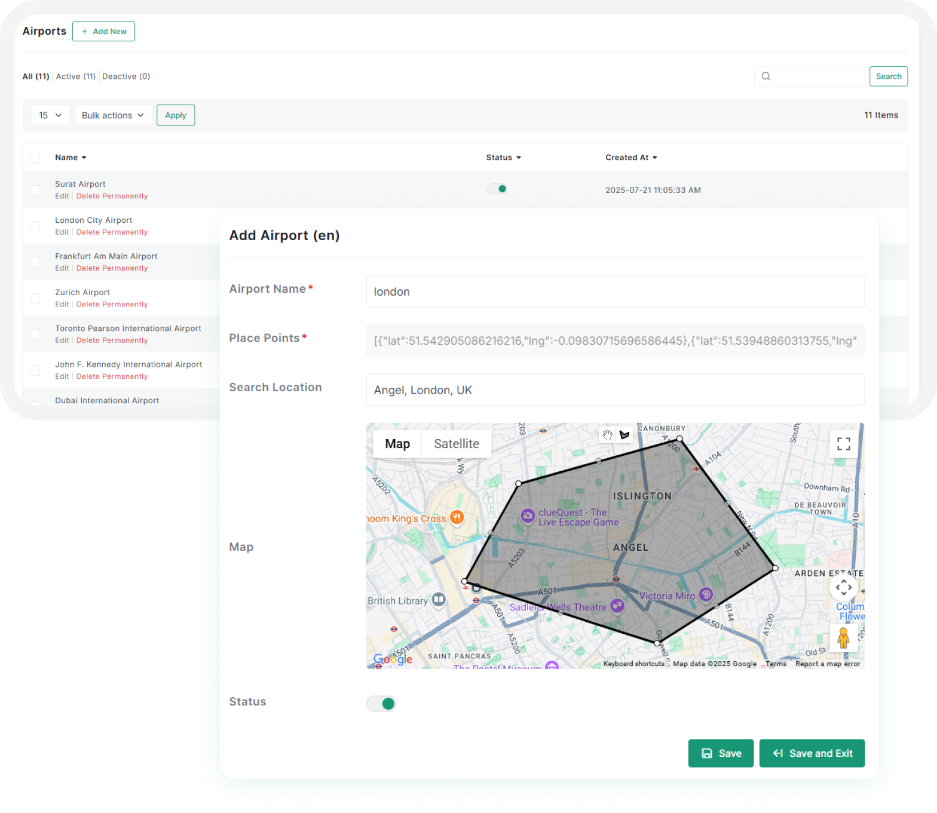Click the Airport Name input field

[x=615, y=292]
